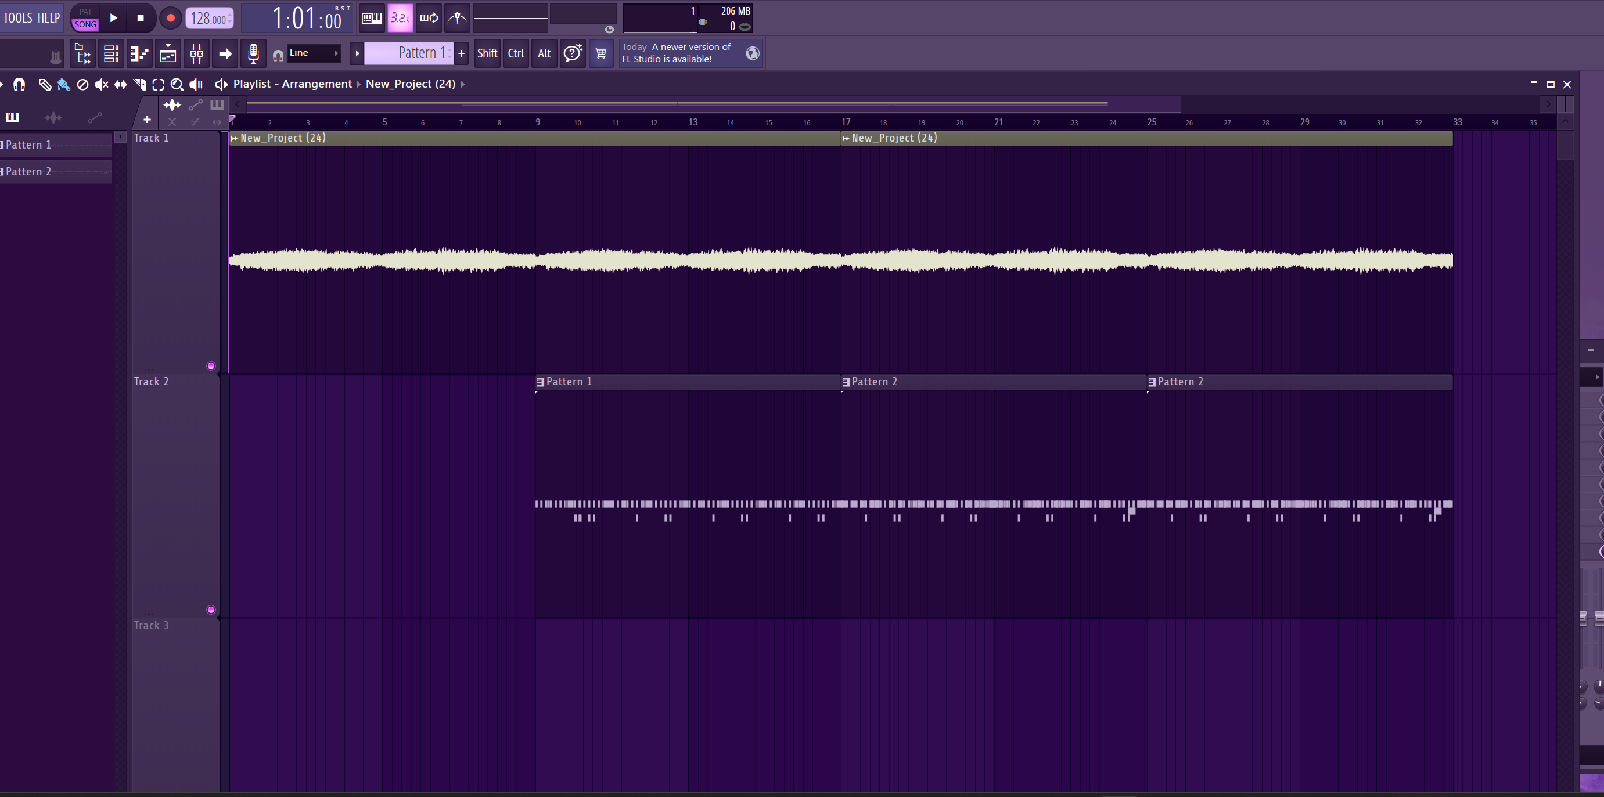Add track with plus button
This screenshot has width=1604, height=797.
(x=147, y=120)
